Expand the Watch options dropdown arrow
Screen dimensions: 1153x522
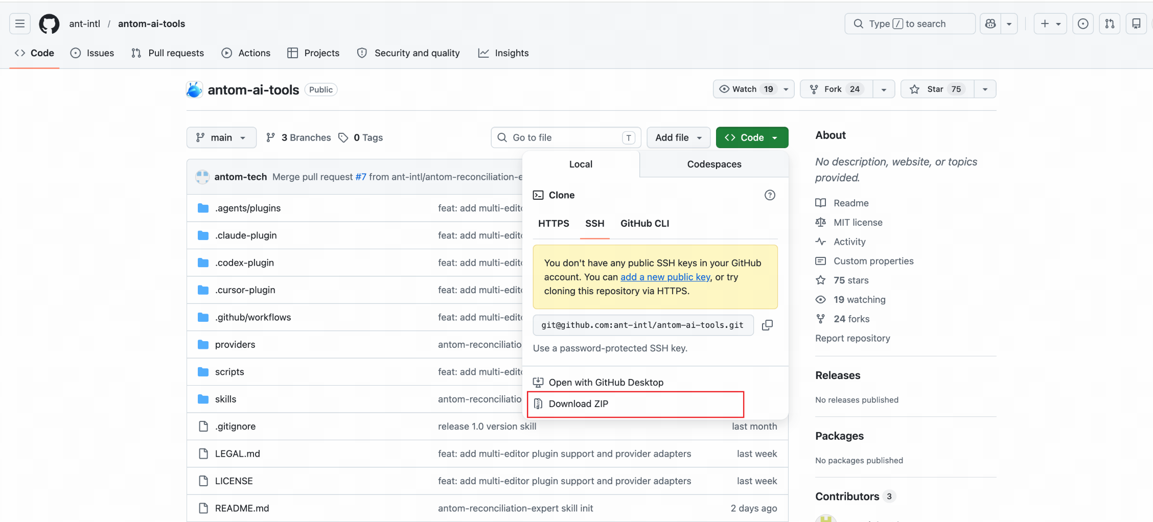786,89
